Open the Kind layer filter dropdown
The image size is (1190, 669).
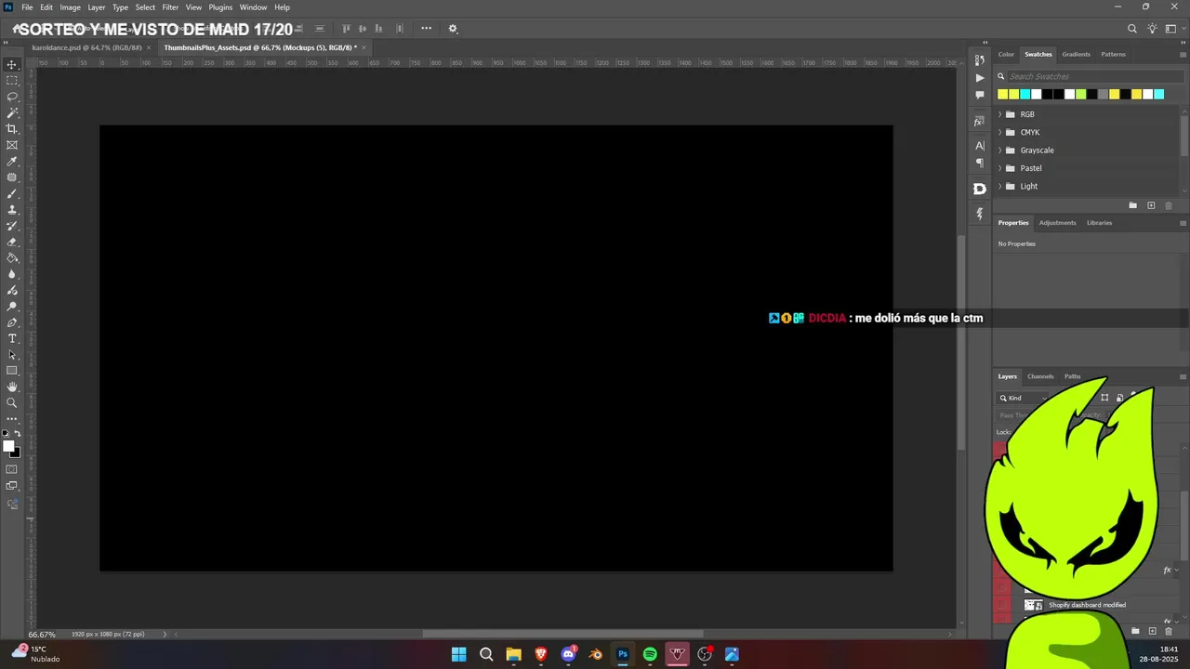point(1023,398)
